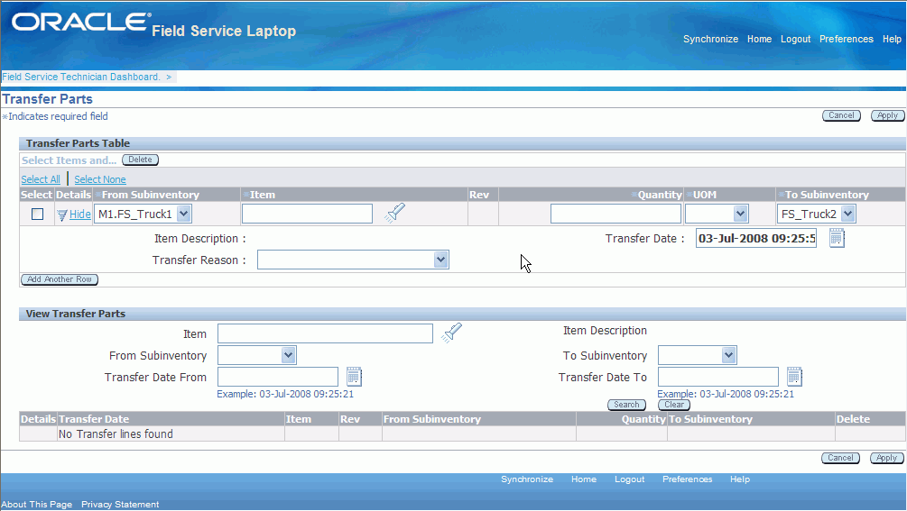Select Synchronize in the top navigation
907x511 pixels.
coord(710,39)
